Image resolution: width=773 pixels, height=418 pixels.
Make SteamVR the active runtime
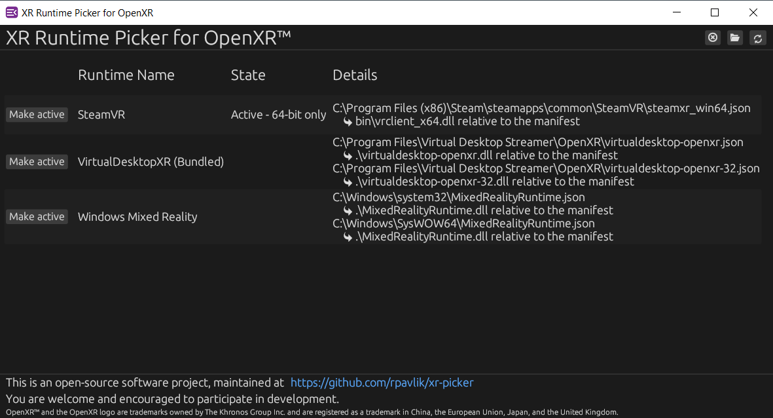[x=37, y=115]
